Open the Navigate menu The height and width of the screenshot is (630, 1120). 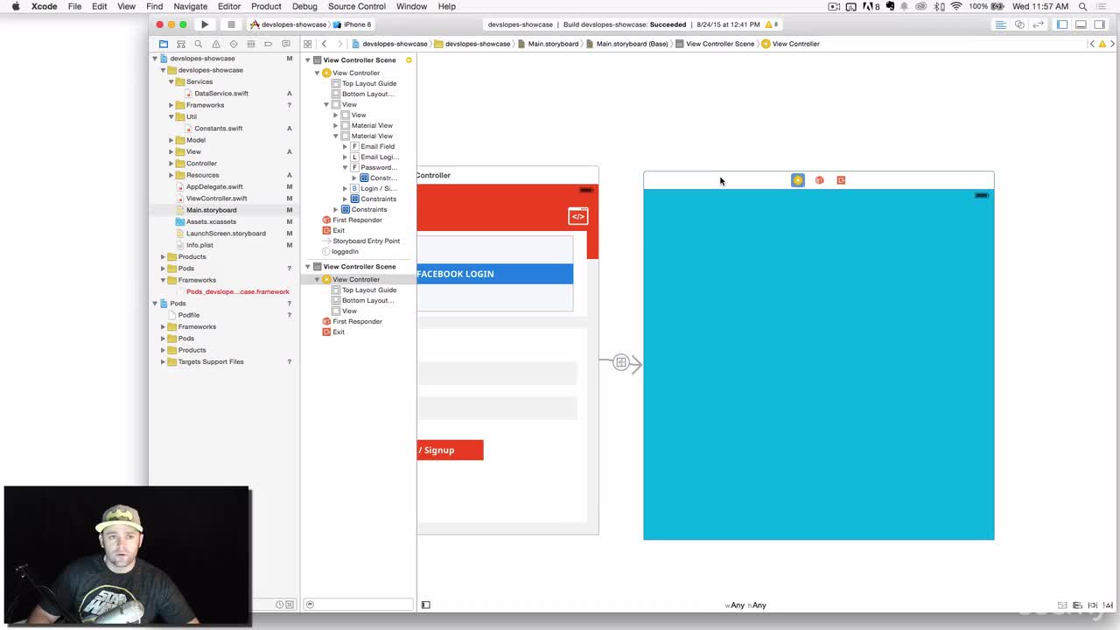(190, 6)
